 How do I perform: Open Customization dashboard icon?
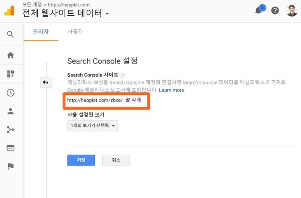coord(11,74)
